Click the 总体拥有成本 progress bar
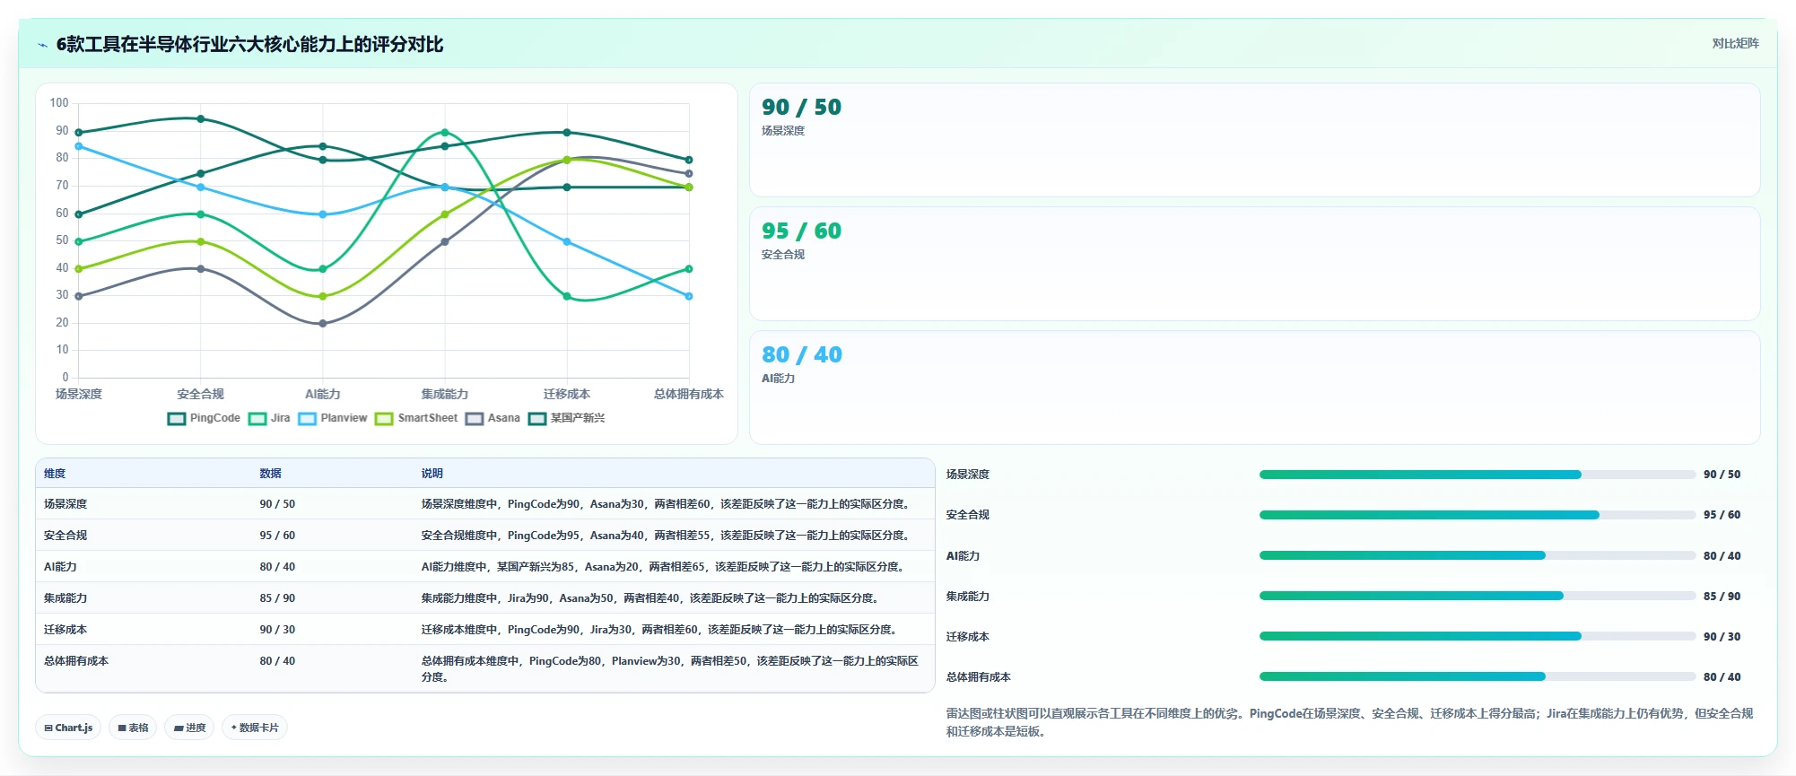This screenshot has width=1796, height=776. pyautogui.click(x=1477, y=676)
